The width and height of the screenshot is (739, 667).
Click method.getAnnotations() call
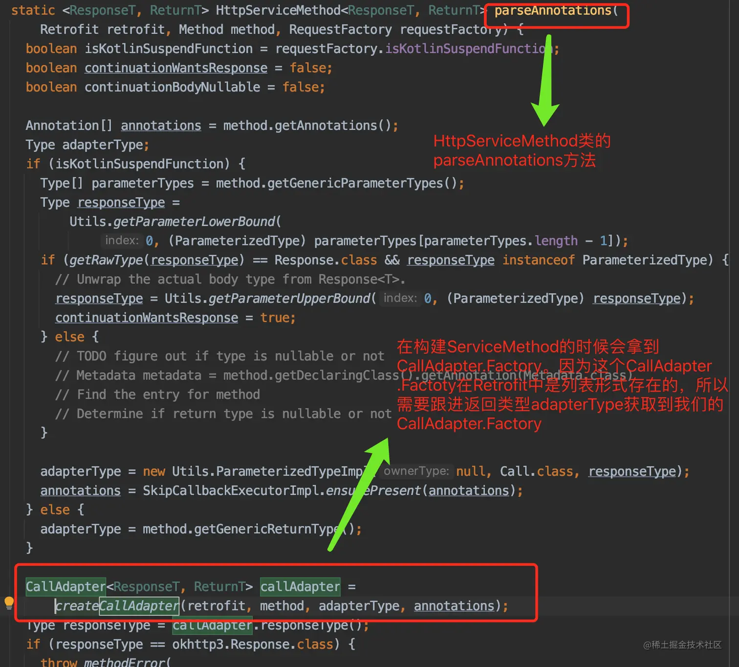point(307,125)
